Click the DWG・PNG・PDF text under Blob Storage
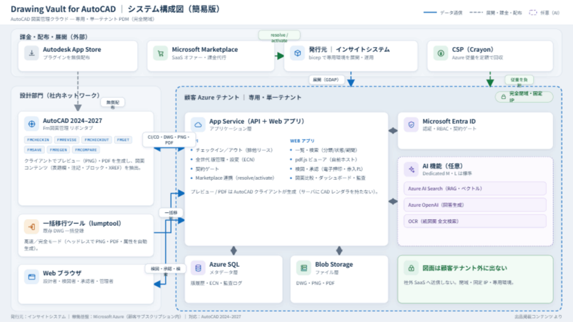This screenshot has height=322, width=573. point(315,283)
